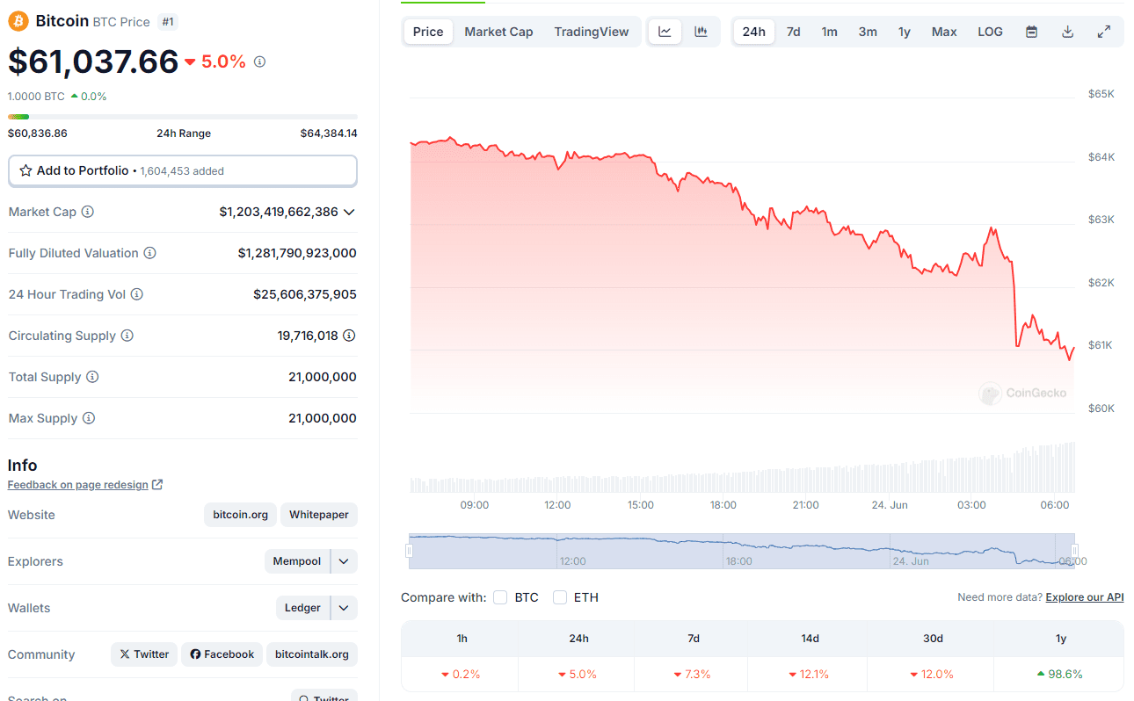Click the fully diluted value $1,281,790,923,000
Image resolution: width=1134 pixels, height=701 pixels.
click(x=297, y=253)
